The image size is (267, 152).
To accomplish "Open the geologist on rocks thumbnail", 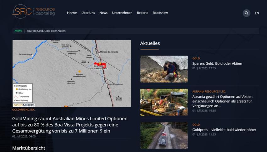I will 164,69.
